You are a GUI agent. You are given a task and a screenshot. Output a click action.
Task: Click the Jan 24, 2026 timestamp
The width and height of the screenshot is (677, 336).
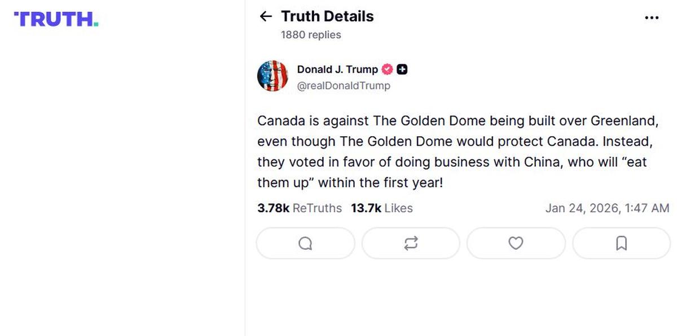click(x=607, y=208)
